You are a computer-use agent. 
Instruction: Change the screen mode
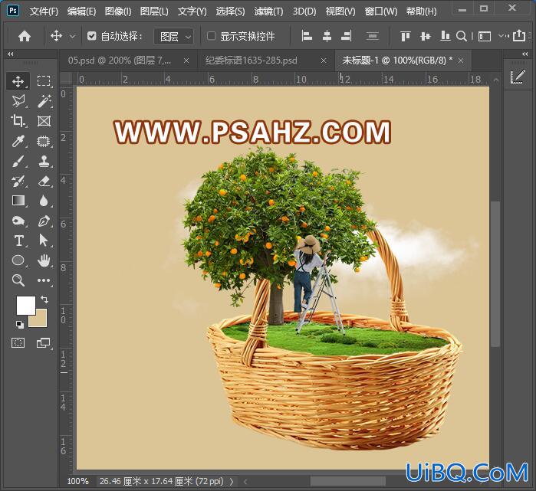[44, 342]
